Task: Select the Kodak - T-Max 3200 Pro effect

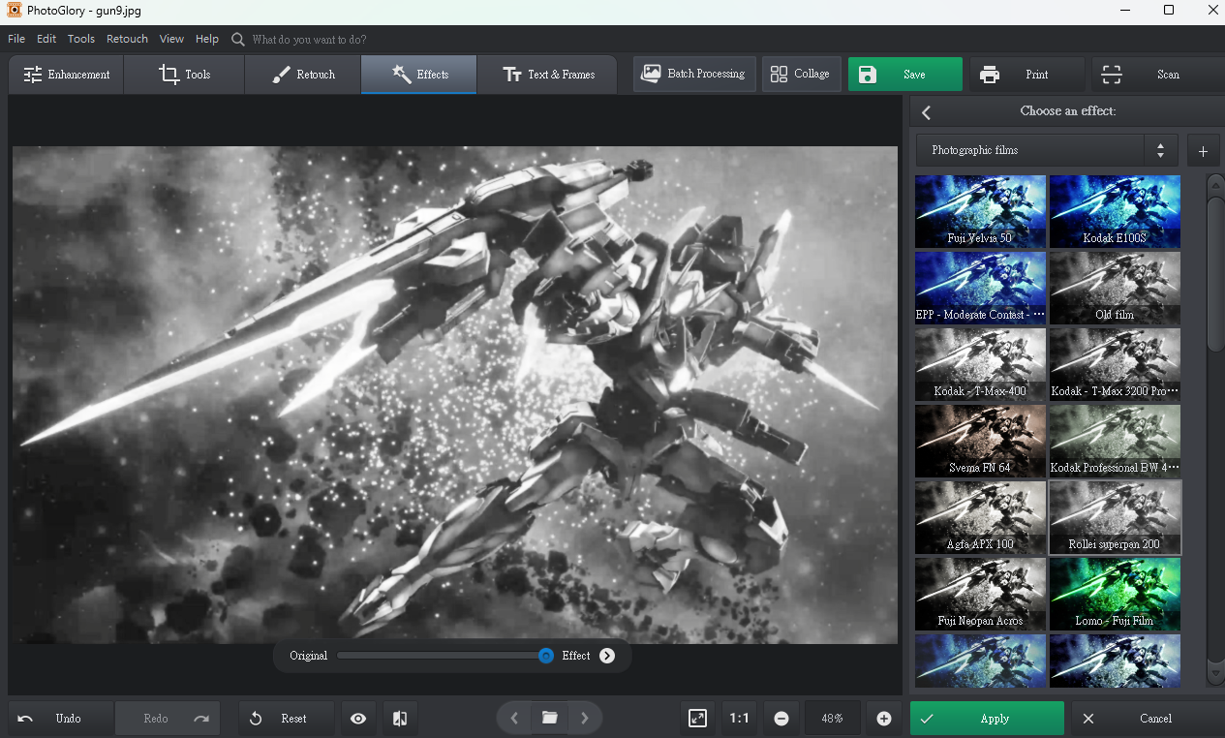Action: click(1116, 364)
